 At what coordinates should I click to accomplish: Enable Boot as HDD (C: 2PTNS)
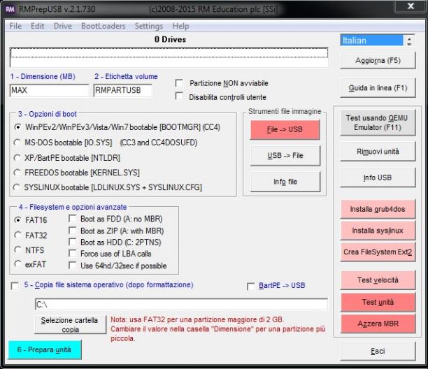click(72, 242)
